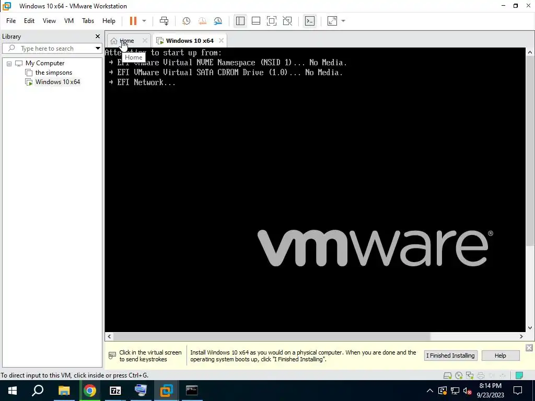Open taskbar search

point(38,391)
